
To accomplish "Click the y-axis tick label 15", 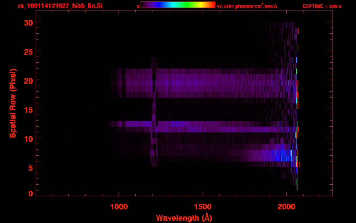I will pos(28,109).
